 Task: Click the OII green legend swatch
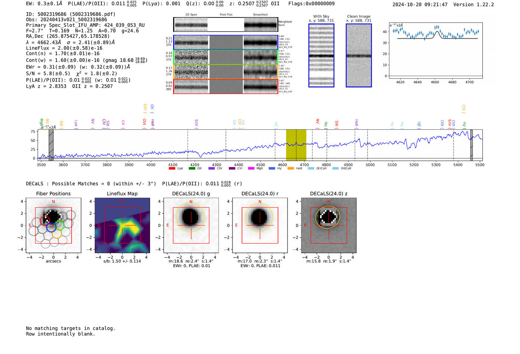[192, 168]
